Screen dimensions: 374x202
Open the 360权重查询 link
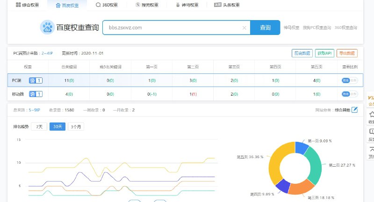(345, 28)
